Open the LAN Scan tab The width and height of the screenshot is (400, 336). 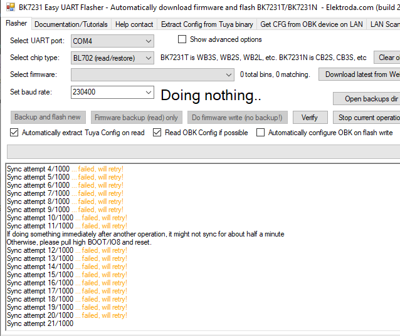coord(385,24)
